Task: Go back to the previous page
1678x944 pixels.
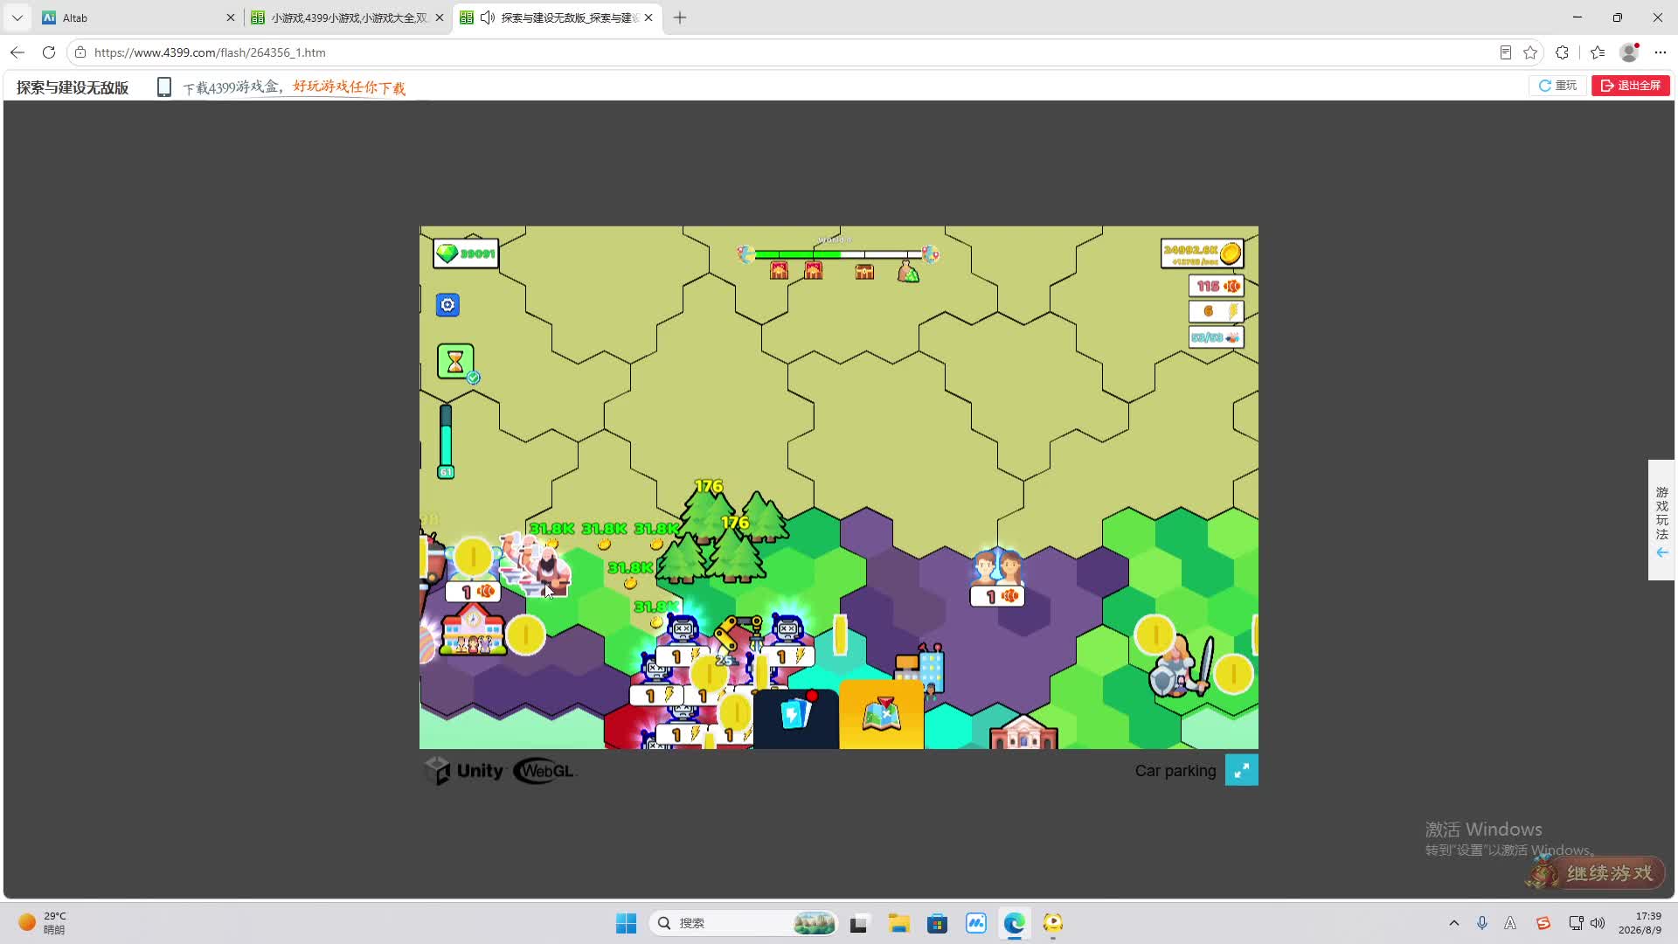Action: pos(17,52)
